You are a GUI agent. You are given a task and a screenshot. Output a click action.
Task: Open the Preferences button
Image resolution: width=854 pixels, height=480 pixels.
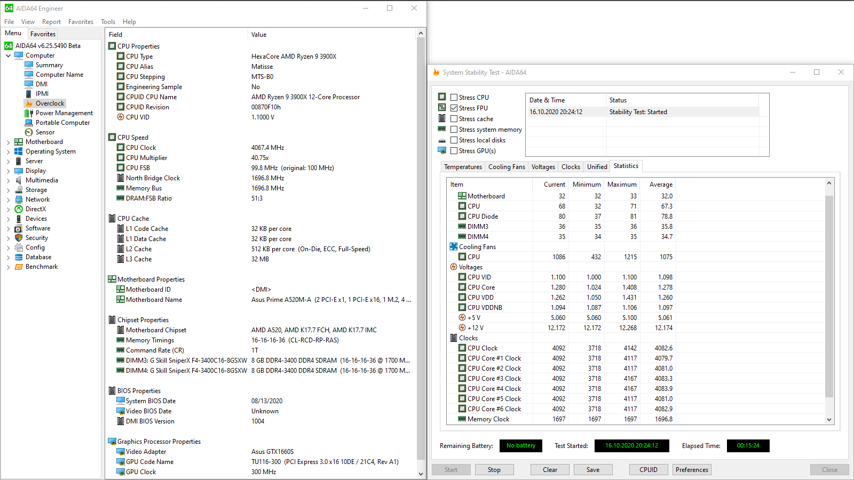tap(692, 470)
